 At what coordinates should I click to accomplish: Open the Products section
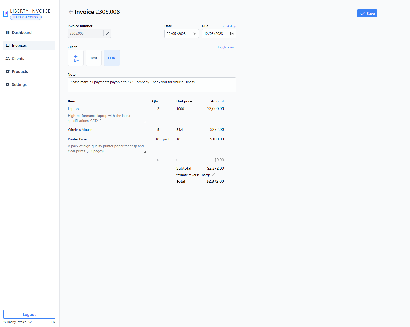click(20, 71)
